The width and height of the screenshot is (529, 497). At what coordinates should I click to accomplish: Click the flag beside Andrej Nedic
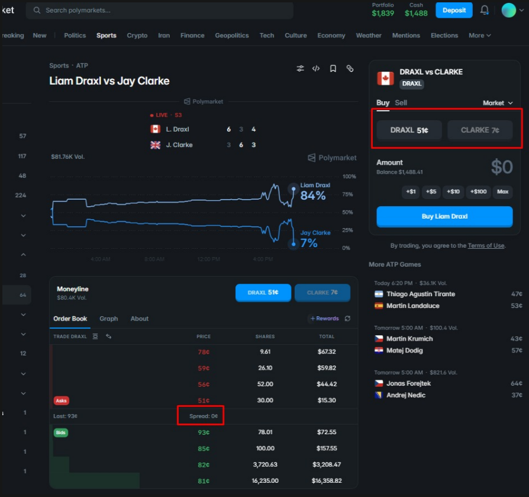coord(379,395)
